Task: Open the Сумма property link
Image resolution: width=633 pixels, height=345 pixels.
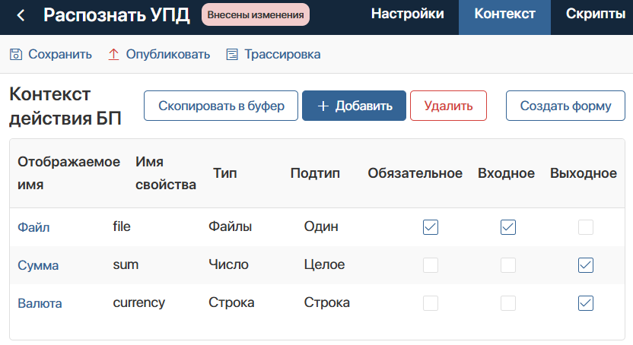Action: coord(38,265)
